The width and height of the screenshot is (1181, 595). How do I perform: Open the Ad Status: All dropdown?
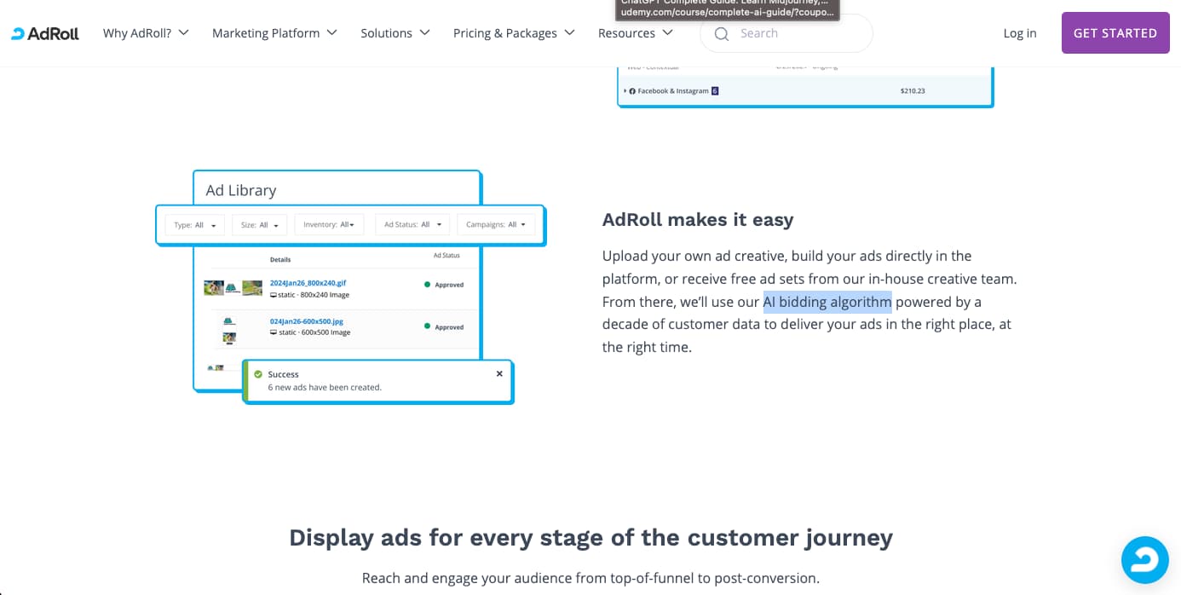[x=413, y=225]
